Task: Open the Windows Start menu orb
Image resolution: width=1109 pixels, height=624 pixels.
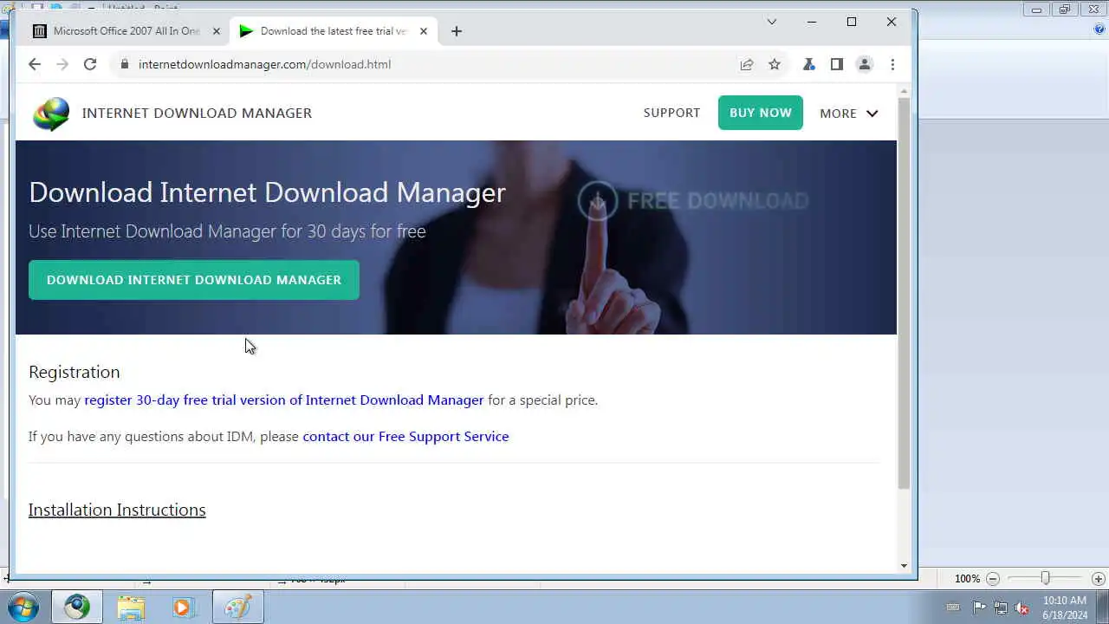Action: 23,607
